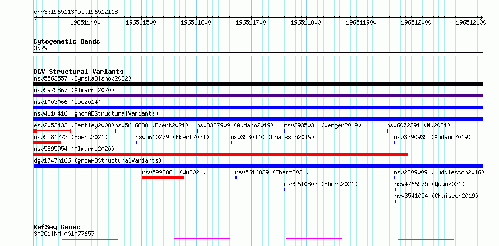499x246 pixels.
Task: Select the nsv3935031 blue marker
Action: [285, 131]
